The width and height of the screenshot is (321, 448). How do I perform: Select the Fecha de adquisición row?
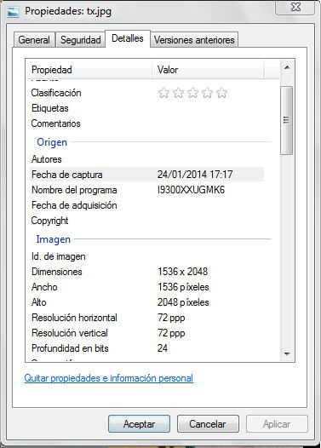(147, 205)
